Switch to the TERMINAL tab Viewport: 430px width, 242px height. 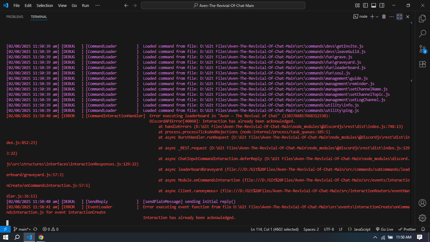click(39, 17)
